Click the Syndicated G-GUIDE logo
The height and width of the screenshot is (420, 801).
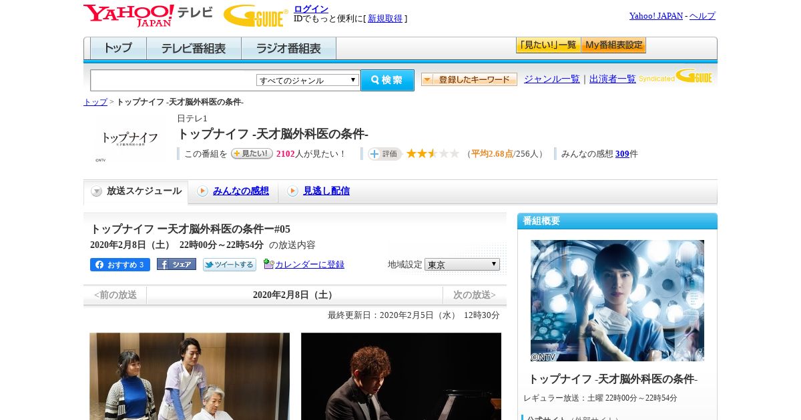click(x=676, y=76)
